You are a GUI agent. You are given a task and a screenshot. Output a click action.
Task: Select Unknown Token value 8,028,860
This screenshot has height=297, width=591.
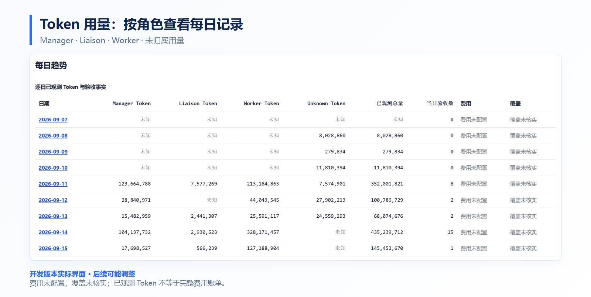click(x=332, y=136)
